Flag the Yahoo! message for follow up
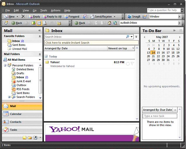This screenshot has width=186, height=149. point(132,64)
